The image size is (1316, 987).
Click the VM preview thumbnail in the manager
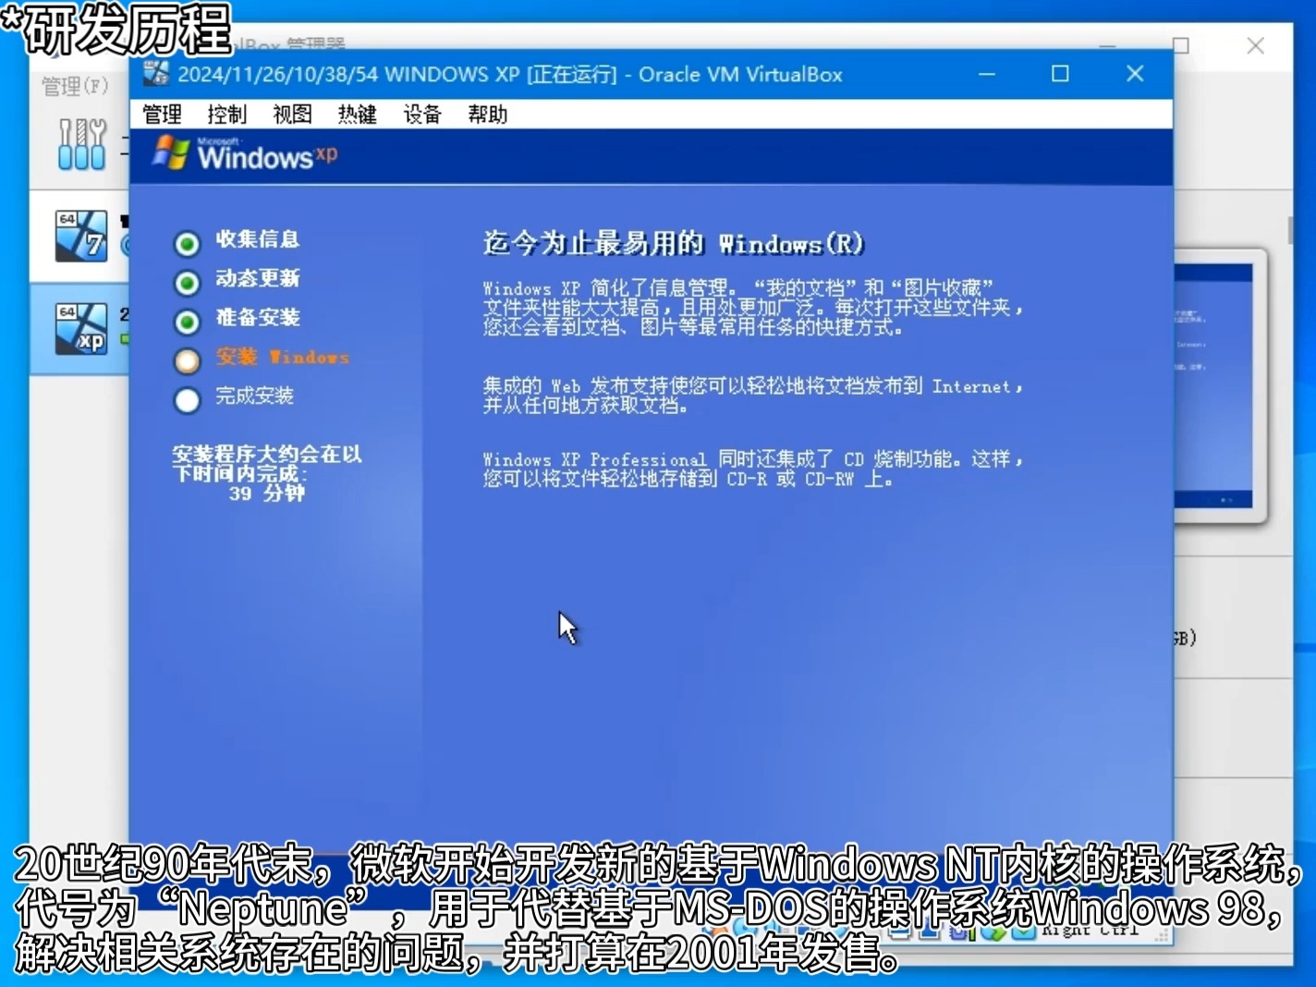click(x=1218, y=385)
